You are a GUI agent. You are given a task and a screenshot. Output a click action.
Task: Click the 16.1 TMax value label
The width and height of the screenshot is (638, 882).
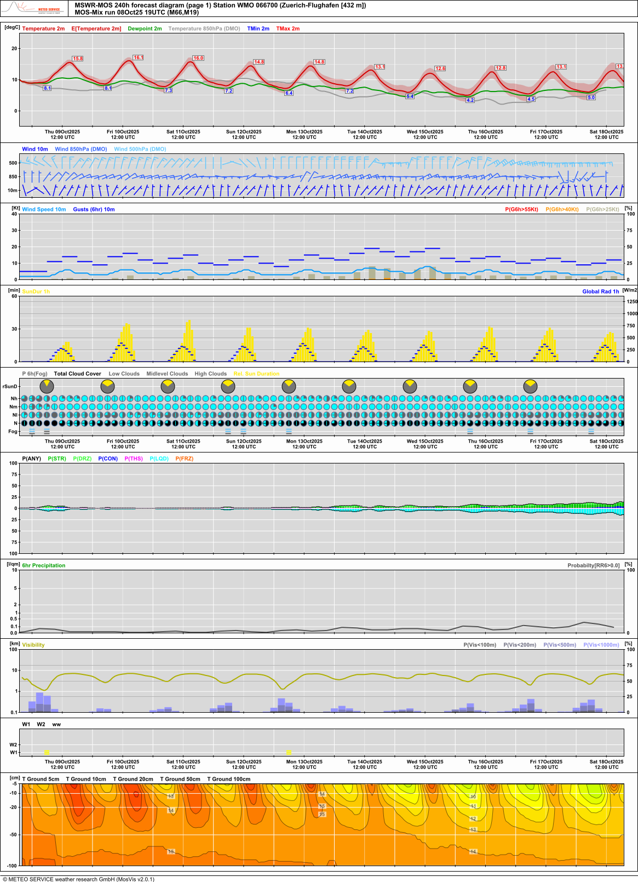(x=138, y=58)
